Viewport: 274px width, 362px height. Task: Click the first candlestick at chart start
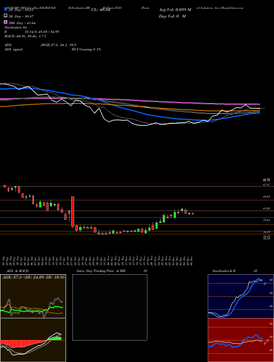[4, 186]
